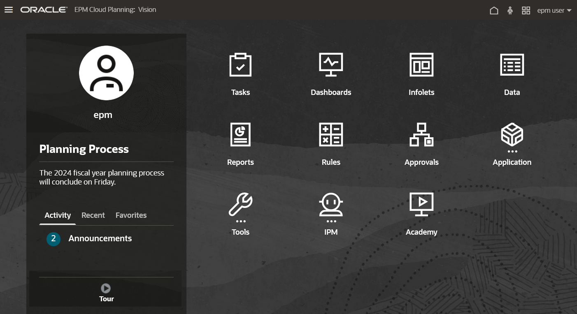This screenshot has height=314, width=577.
Task: Switch to the Favorites tab
Action: click(x=131, y=215)
